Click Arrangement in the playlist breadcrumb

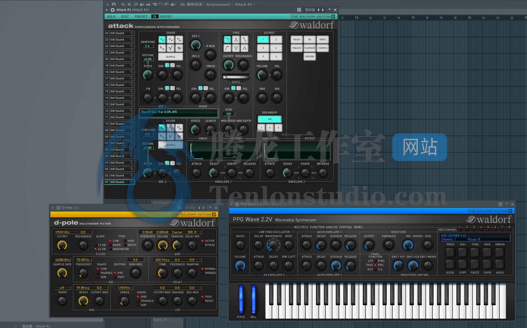(218, 4)
